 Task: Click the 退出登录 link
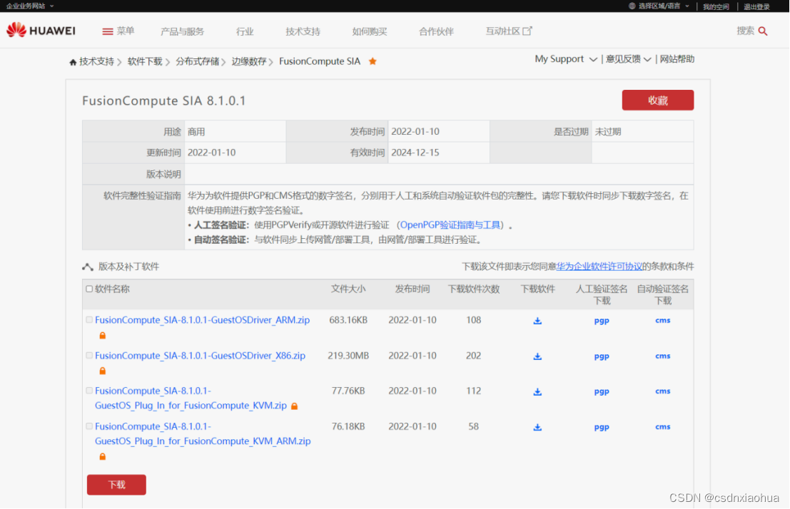pyautogui.click(x=756, y=6)
